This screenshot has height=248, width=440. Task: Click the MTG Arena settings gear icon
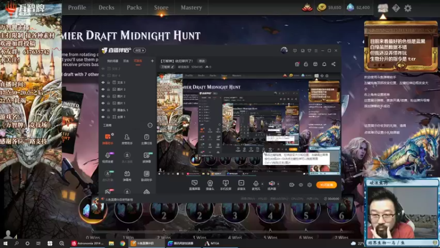click(408, 8)
